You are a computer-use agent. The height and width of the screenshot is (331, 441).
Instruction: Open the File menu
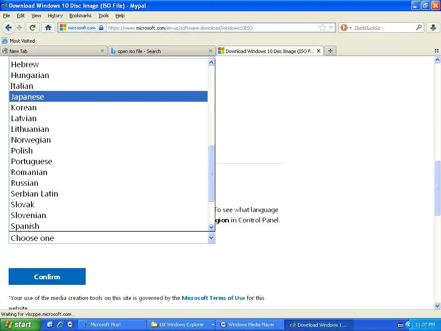[6, 16]
